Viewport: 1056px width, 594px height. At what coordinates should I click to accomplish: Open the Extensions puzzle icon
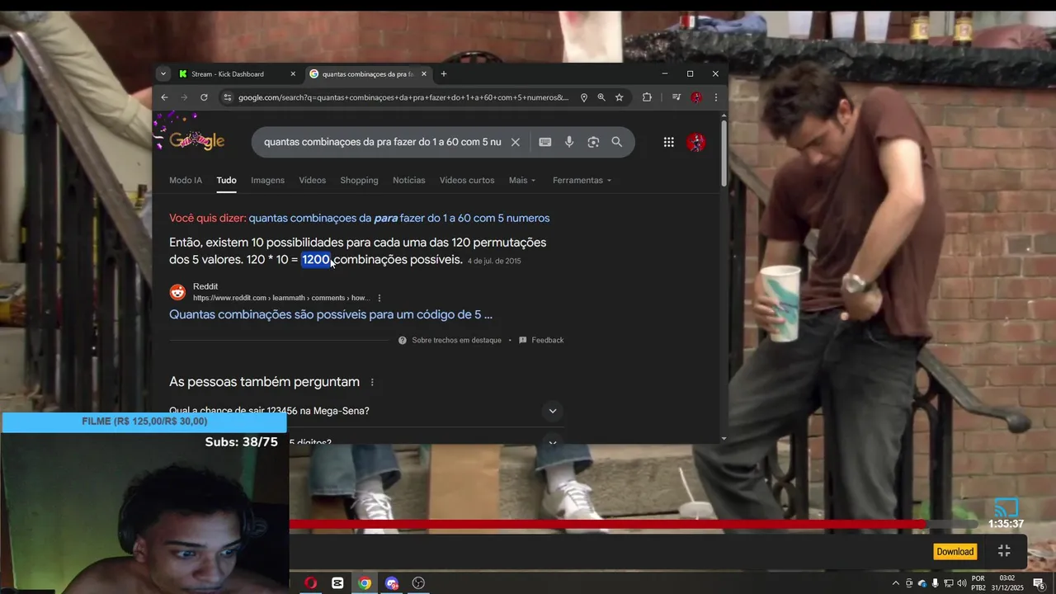(x=647, y=97)
